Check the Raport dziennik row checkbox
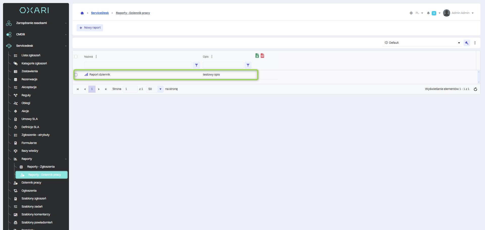Screen dimensions: 485x230 [x=76, y=75]
